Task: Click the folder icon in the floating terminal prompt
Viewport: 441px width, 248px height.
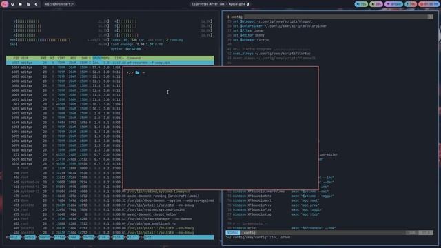Action: point(137,72)
